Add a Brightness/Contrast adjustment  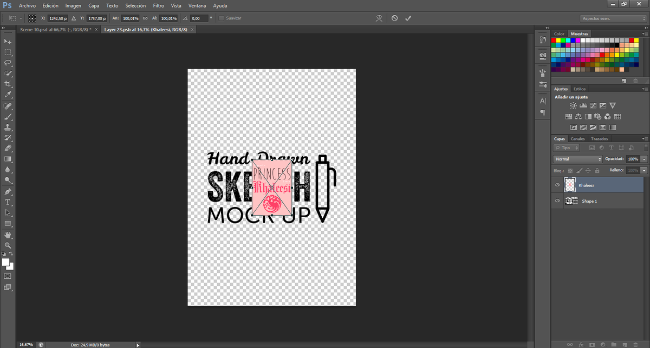tap(573, 105)
